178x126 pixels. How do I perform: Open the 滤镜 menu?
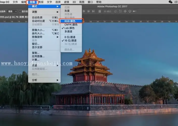point(66,2)
